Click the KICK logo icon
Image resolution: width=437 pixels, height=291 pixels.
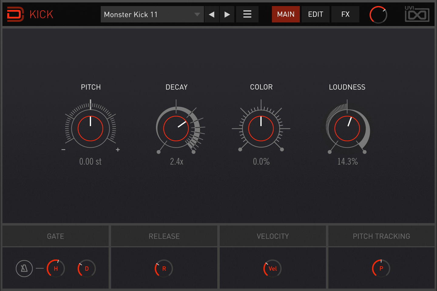coord(16,14)
